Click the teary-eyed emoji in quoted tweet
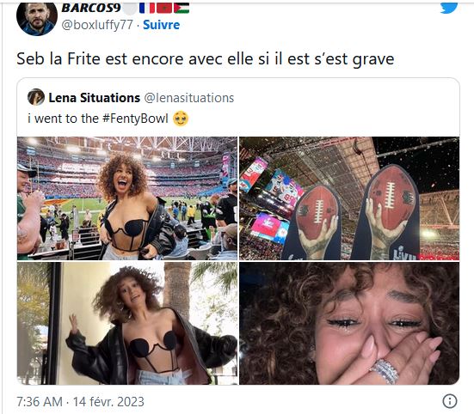This screenshot has width=474, height=414. tap(181, 119)
